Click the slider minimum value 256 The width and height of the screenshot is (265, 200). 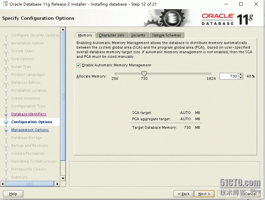115,78
